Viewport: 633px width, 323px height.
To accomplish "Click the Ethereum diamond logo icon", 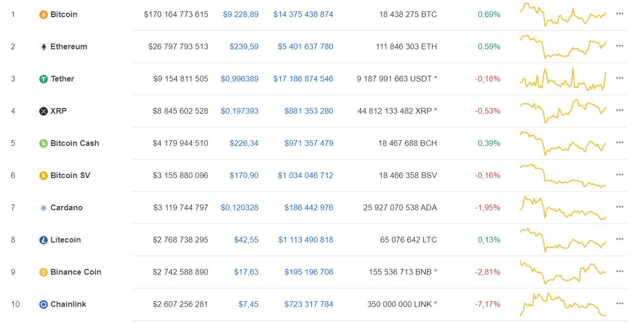I will pos(43,47).
